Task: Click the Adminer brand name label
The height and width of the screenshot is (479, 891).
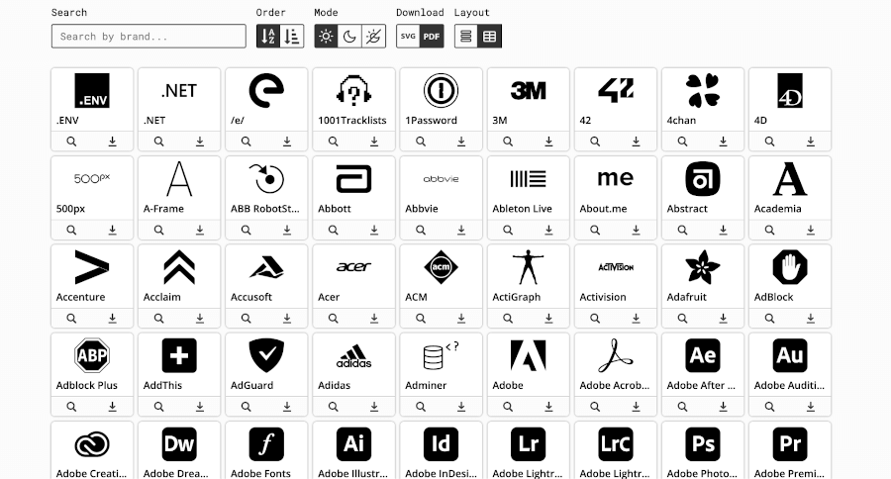Action: [x=426, y=385]
